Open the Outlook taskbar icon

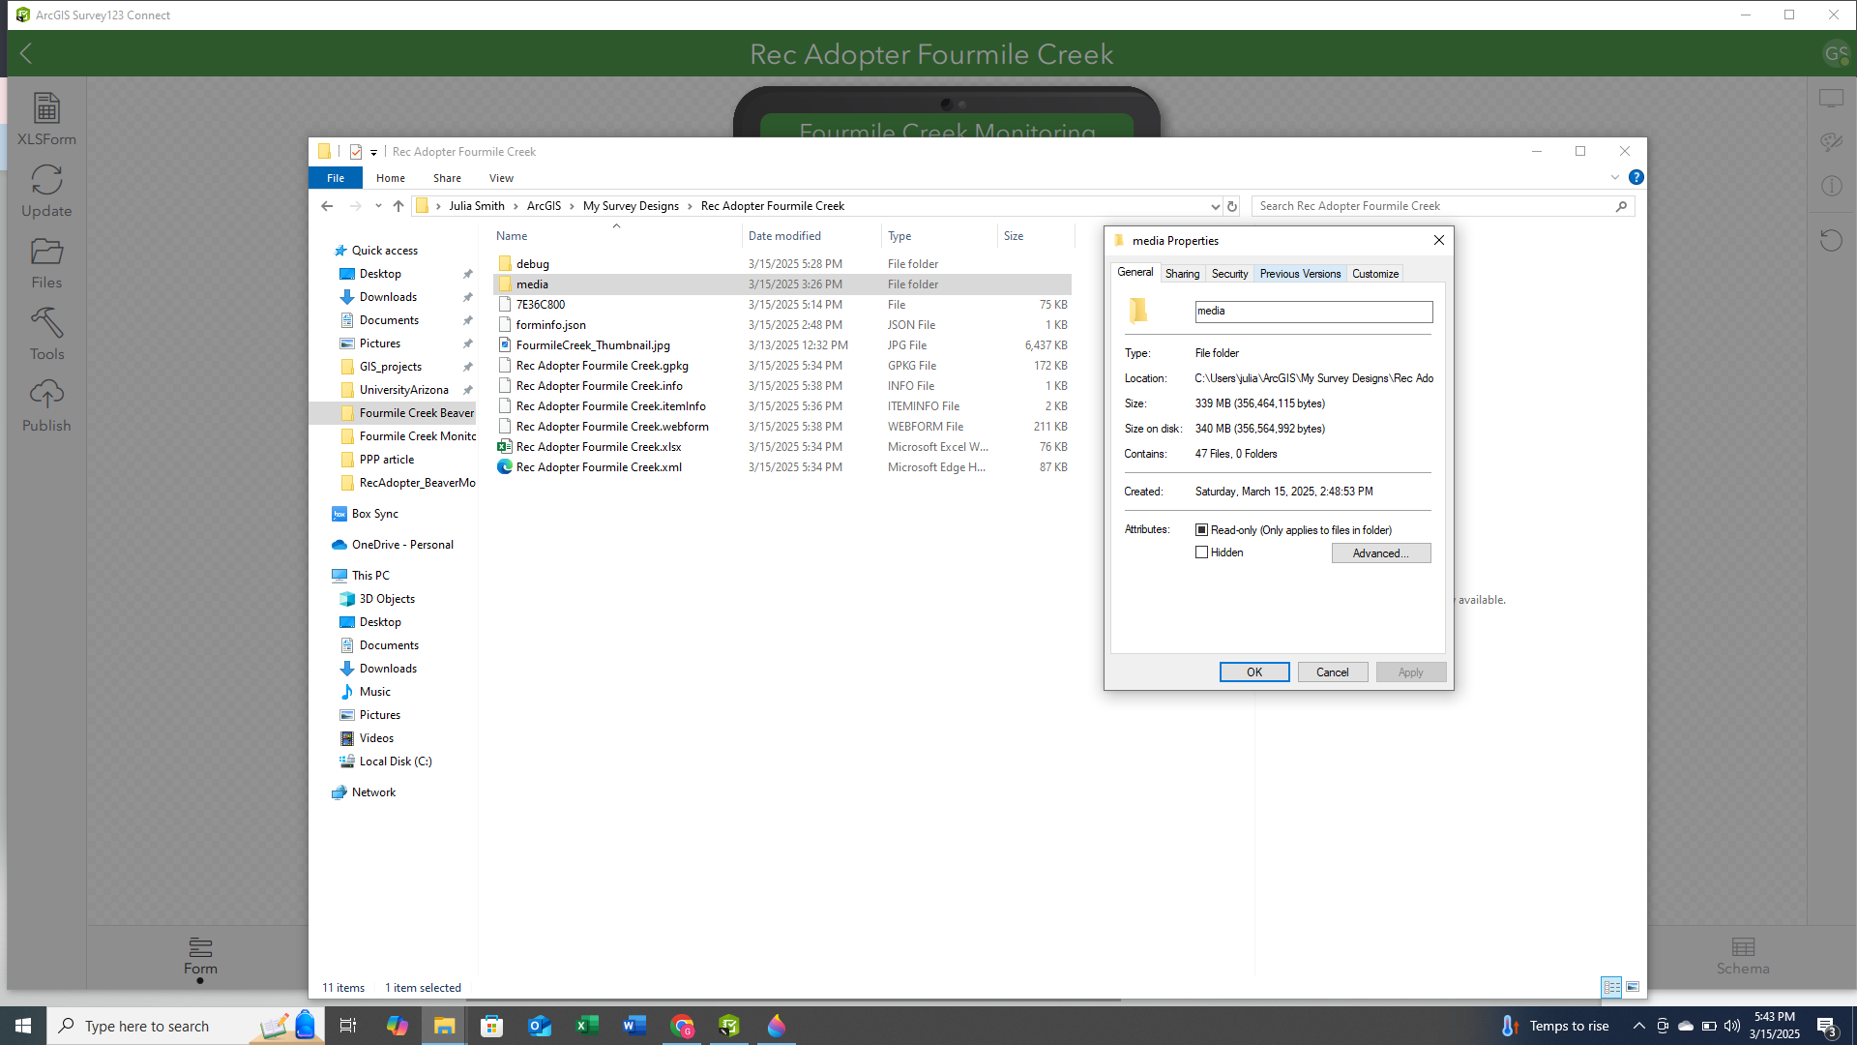(x=540, y=1026)
